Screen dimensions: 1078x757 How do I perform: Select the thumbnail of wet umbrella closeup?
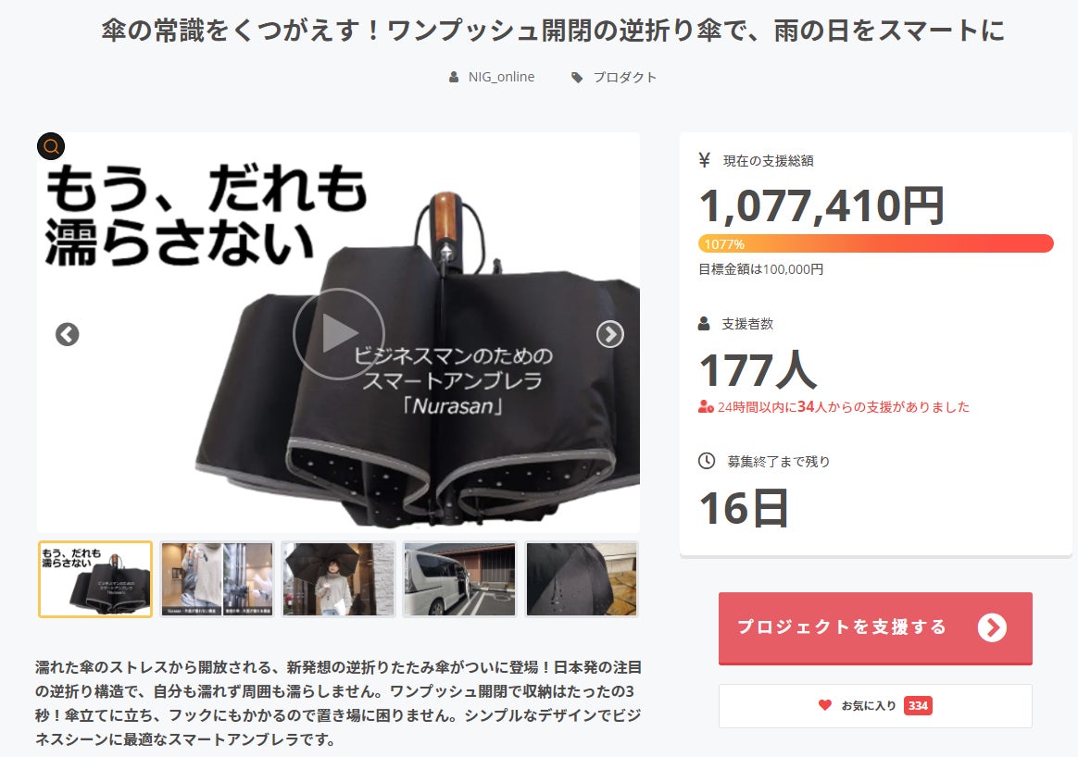click(582, 579)
